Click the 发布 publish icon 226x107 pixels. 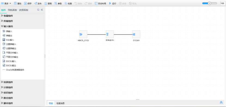35,3
